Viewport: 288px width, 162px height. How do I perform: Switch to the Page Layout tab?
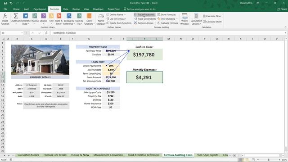click(40, 9)
